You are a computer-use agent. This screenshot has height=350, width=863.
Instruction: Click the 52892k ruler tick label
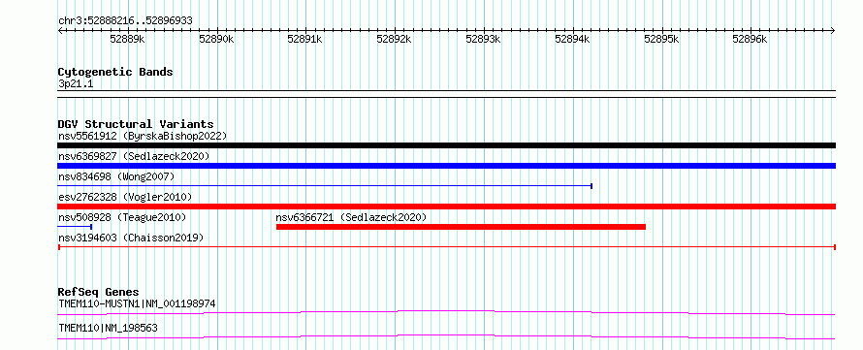(395, 39)
